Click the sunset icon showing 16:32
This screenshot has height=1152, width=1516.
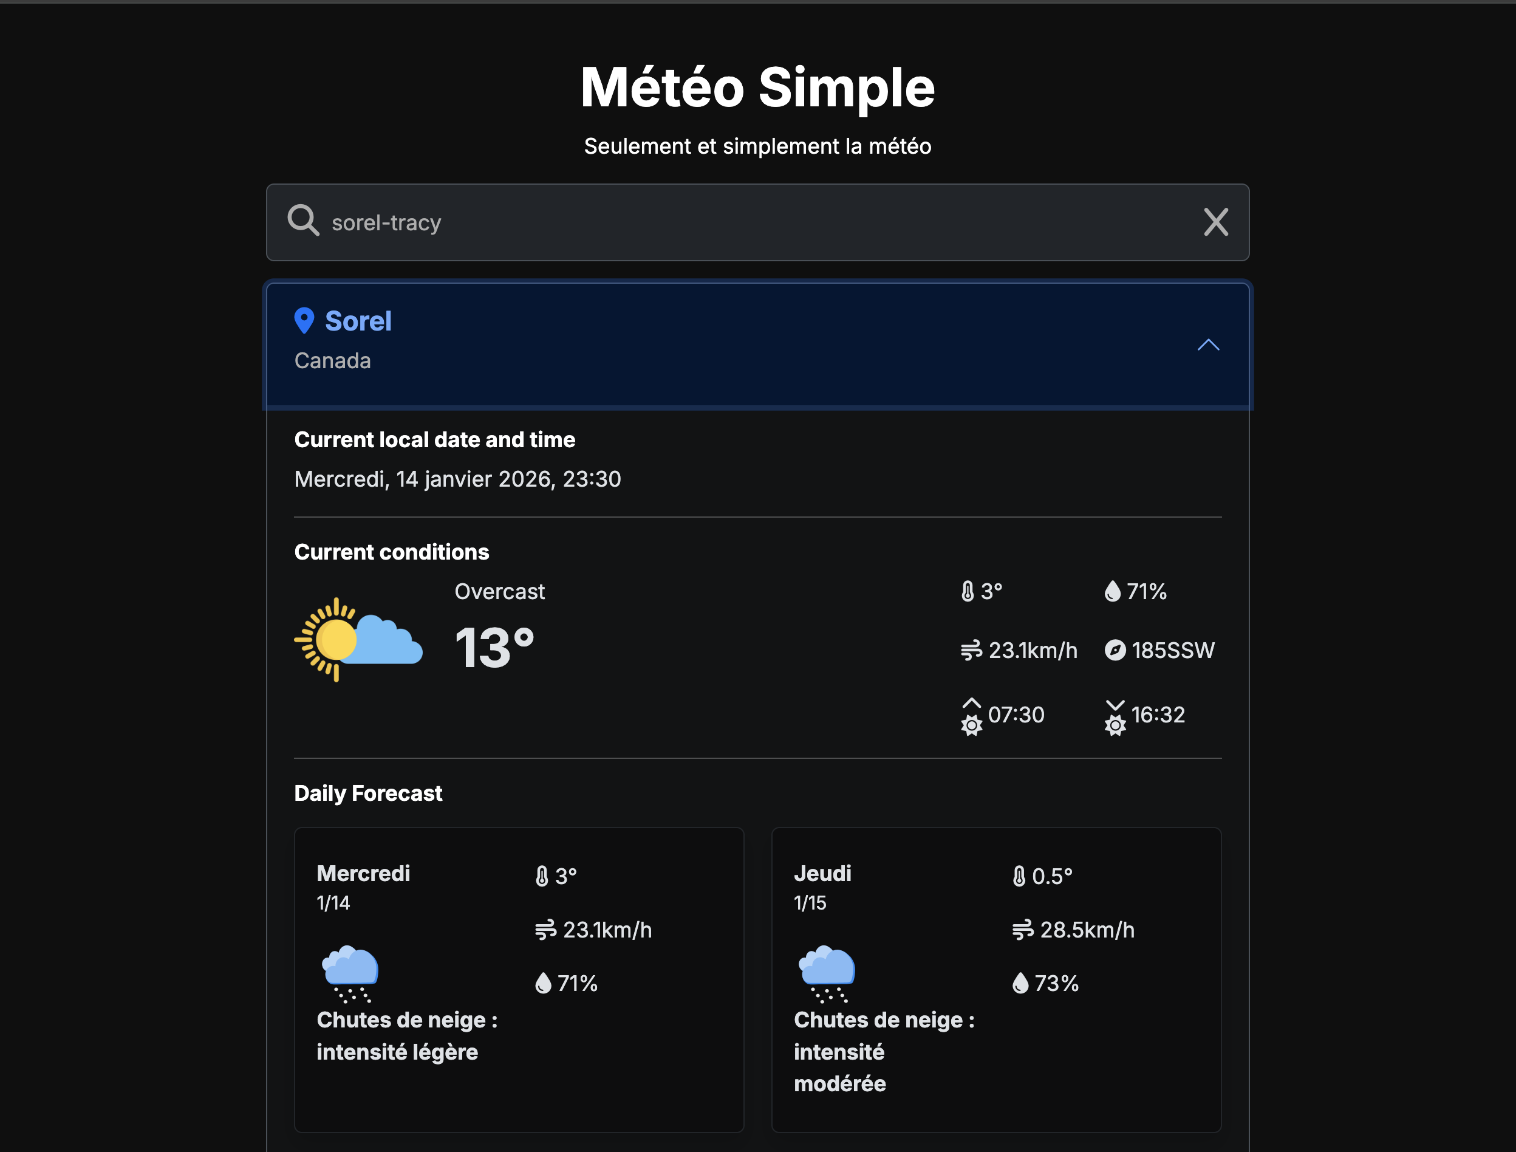[x=1115, y=715]
